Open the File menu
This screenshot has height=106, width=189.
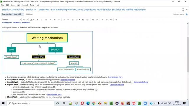point(3,5)
